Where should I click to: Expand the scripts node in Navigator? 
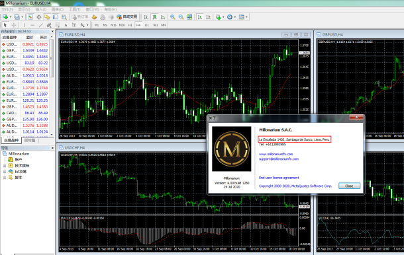(x=5, y=178)
